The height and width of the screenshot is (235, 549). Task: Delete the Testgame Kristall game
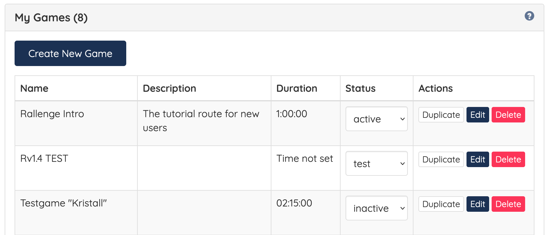(x=508, y=204)
